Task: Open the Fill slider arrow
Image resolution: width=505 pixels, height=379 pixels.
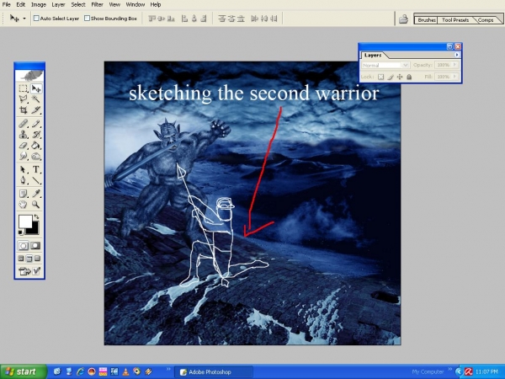Action: coord(454,77)
